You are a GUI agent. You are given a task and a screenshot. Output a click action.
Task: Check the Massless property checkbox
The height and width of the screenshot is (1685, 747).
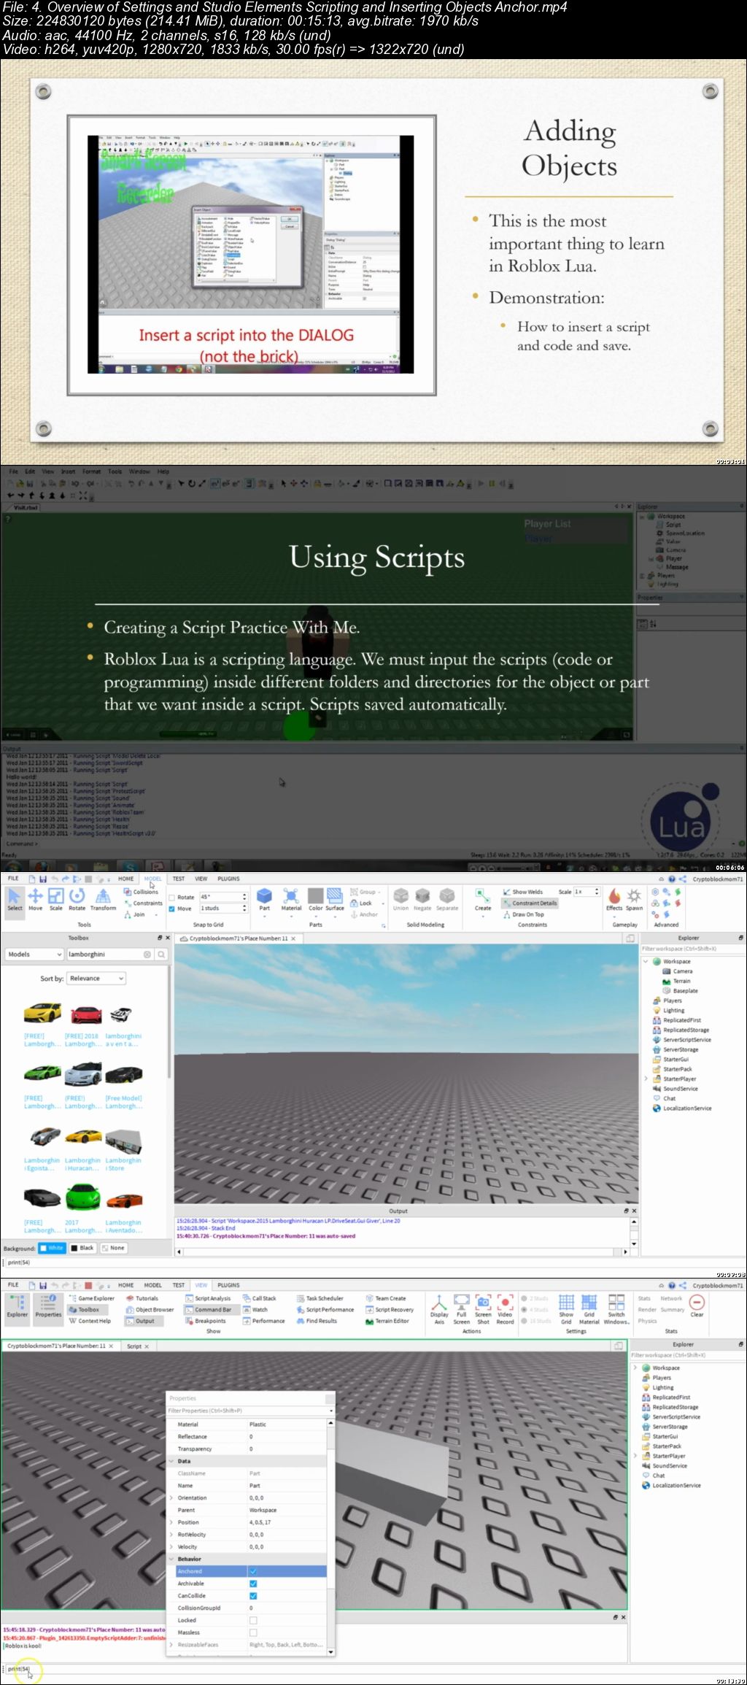(x=253, y=1632)
